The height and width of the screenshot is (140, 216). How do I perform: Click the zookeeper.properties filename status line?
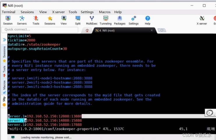(66, 129)
